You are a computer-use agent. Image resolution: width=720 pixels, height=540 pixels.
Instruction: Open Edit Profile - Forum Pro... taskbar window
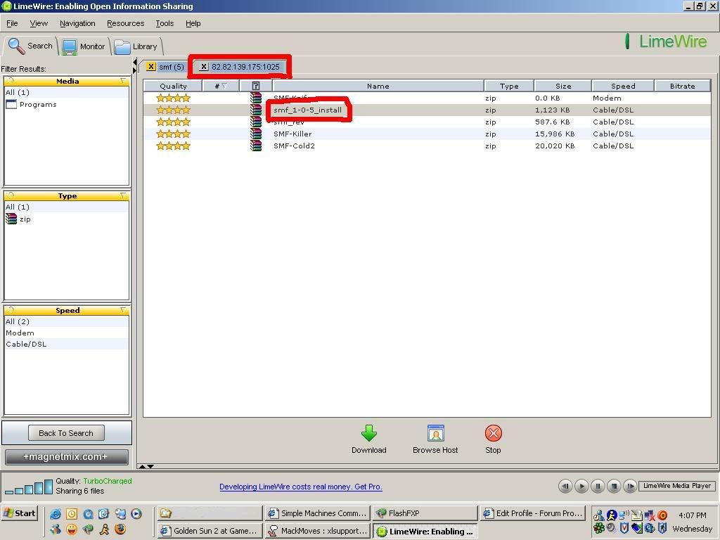tap(533, 513)
